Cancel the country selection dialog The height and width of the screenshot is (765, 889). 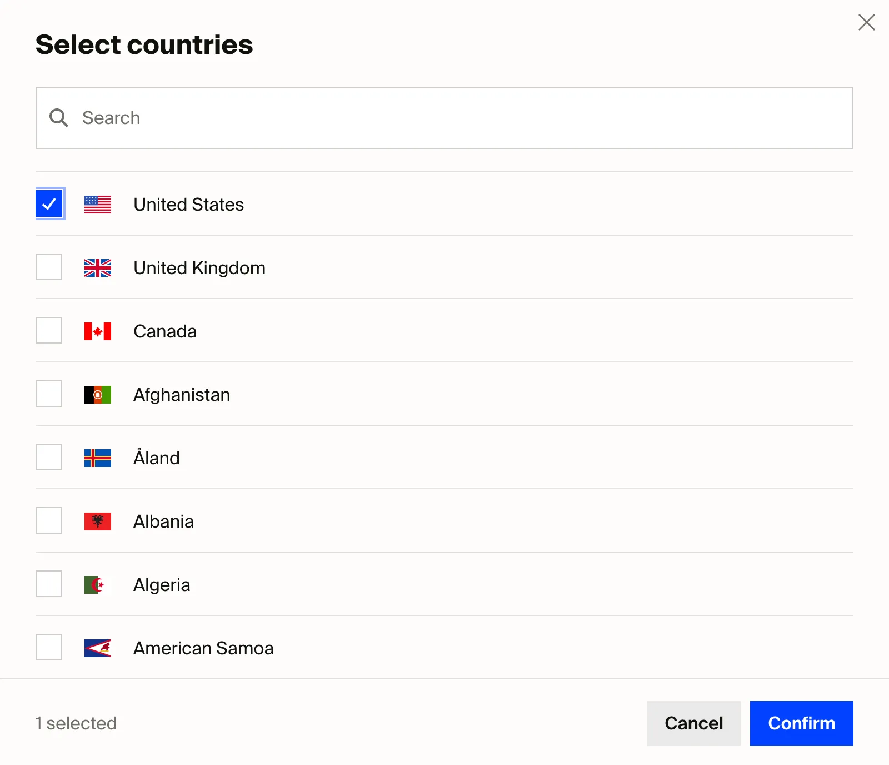coord(693,723)
